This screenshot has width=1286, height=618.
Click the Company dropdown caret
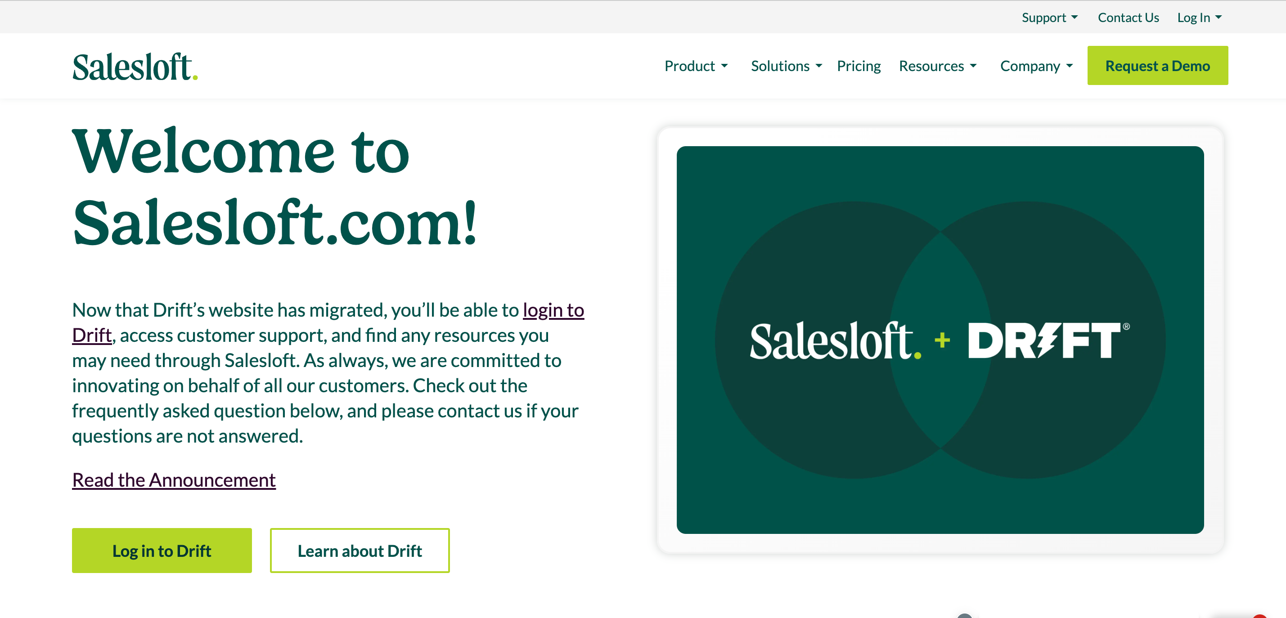click(1069, 66)
